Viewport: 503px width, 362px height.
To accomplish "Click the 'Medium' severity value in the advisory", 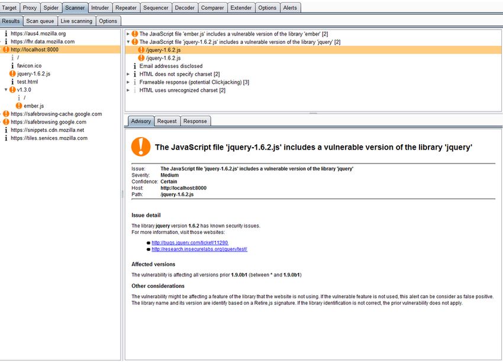I will tap(170, 175).
